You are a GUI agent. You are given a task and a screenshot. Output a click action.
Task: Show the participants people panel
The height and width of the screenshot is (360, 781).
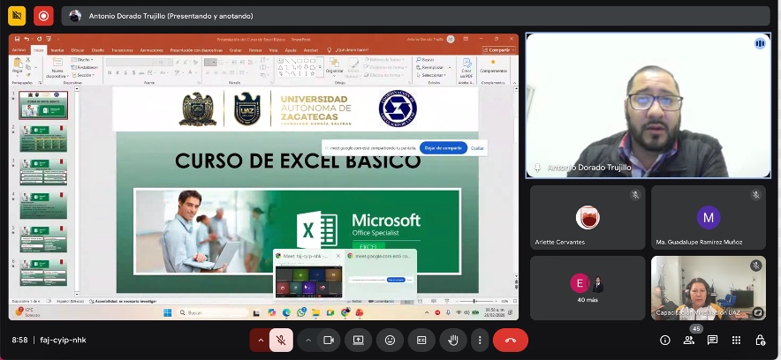688,340
